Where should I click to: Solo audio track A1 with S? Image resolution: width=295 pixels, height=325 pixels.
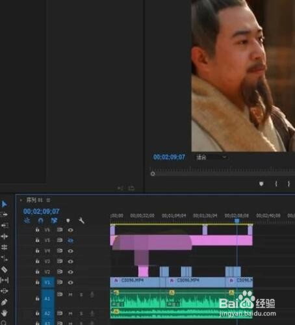coord(81,294)
